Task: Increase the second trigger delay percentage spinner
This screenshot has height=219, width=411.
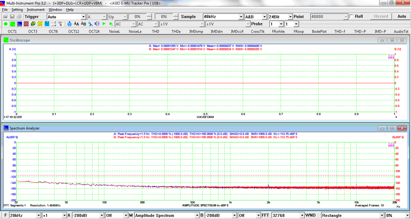Action: click(x=175, y=15)
